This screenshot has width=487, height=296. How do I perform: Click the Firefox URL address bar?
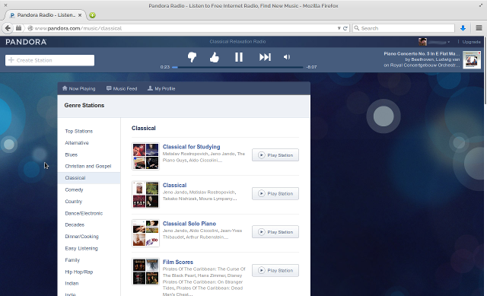[x=186, y=28]
